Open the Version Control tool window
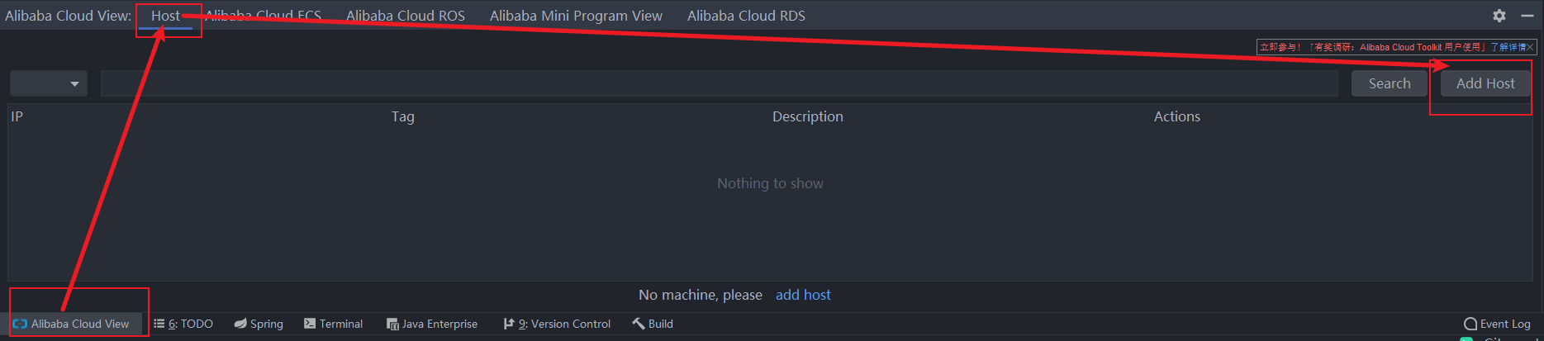1544x341 pixels. click(558, 324)
